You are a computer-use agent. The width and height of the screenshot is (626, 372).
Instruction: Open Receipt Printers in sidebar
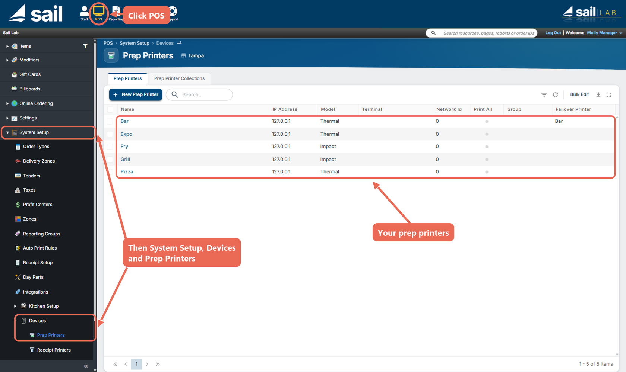(x=54, y=350)
